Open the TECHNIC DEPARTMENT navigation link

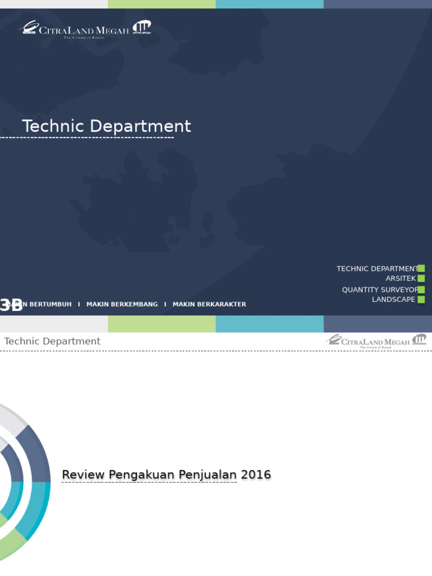click(x=377, y=268)
